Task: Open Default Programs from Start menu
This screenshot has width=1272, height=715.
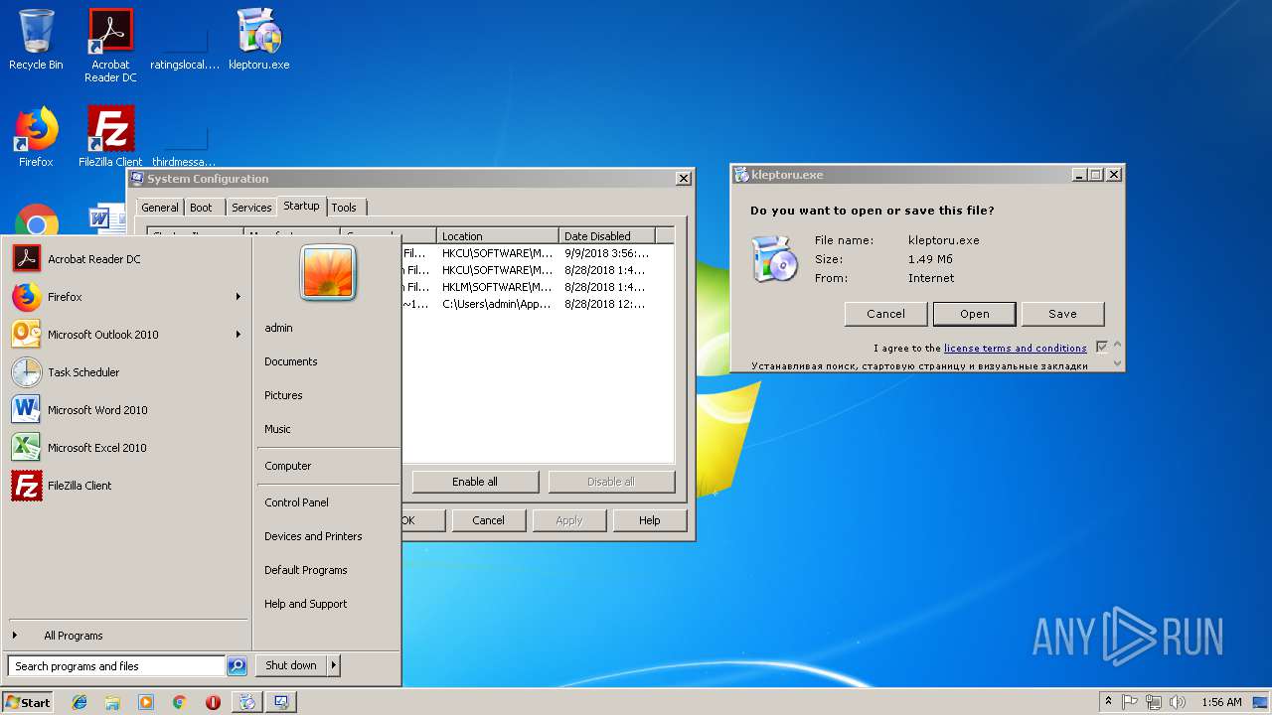Action: click(x=306, y=570)
